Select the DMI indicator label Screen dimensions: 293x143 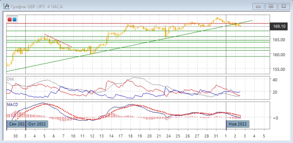tap(11, 79)
